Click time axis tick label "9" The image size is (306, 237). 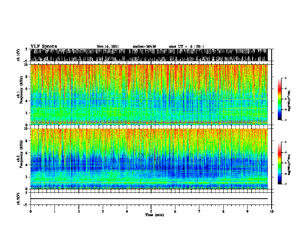click(247, 211)
